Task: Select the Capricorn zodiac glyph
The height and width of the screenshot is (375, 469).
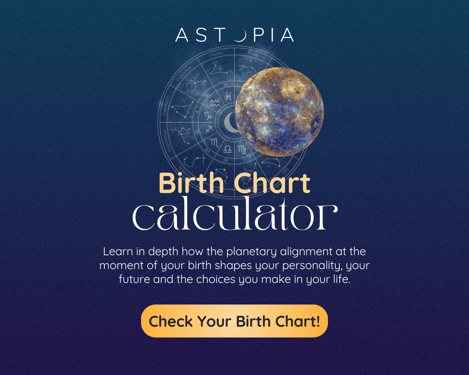Action: coord(208,115)
